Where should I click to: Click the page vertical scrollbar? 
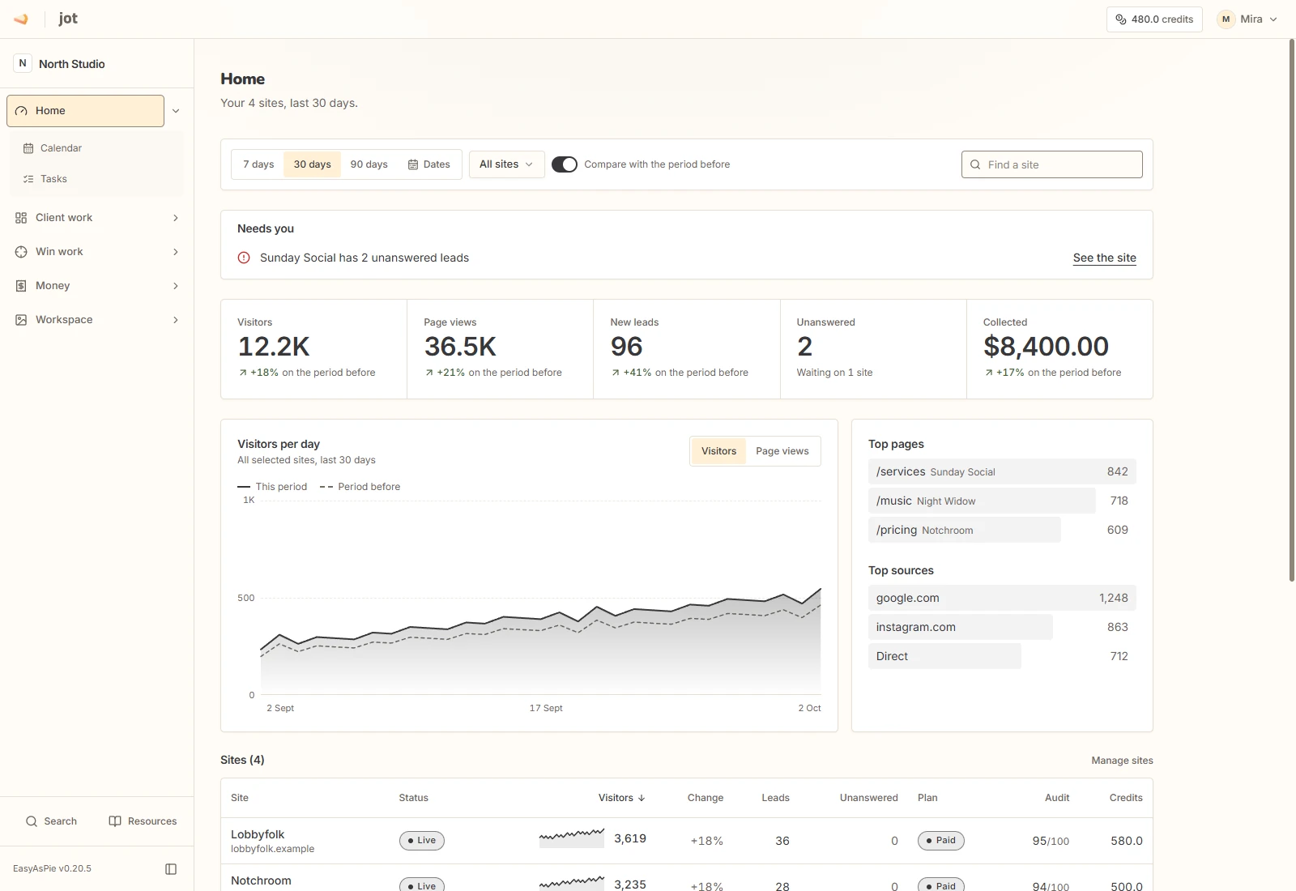click(x=1292, y=310)
